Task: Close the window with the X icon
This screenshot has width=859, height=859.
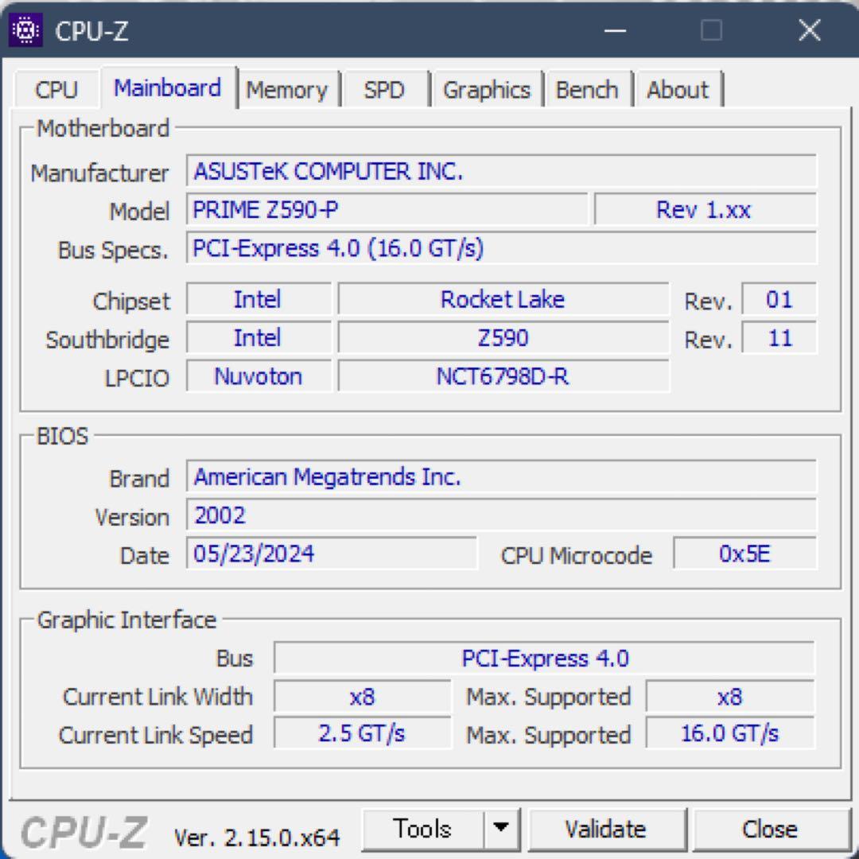Action: tap(809, 30)
